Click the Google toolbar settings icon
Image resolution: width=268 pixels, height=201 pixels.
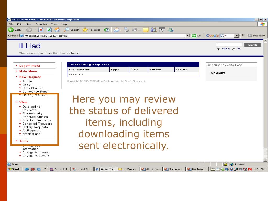[x=250, y=36]
